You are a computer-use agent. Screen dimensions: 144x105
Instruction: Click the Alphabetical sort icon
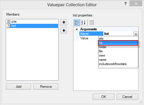(83, 23)
